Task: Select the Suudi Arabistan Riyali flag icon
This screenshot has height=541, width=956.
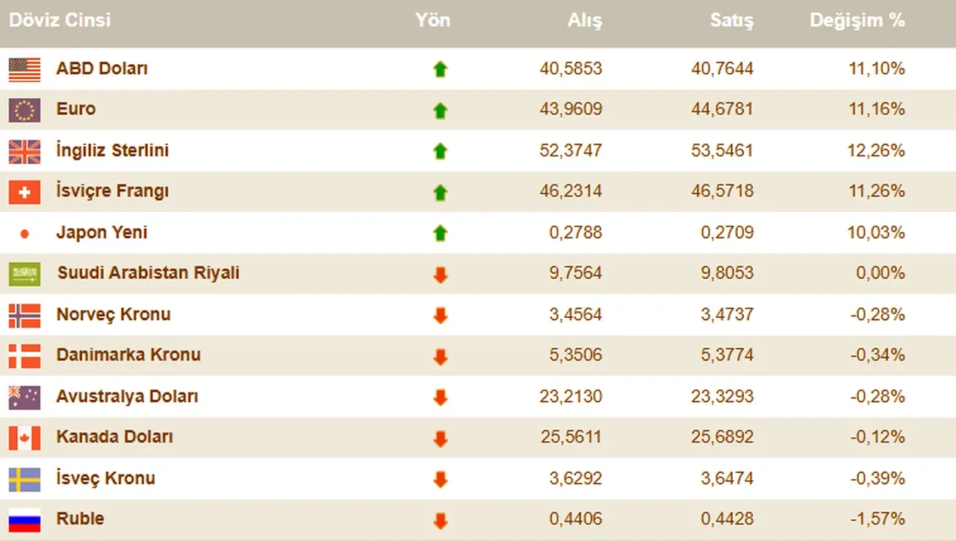Action: pos(24,274)
